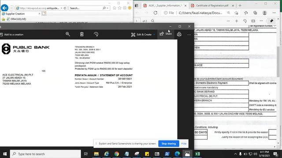Screen dimensions: 282x158
Task: Open the Favorites star in Internet Explorer
Action: pos(119,8)
